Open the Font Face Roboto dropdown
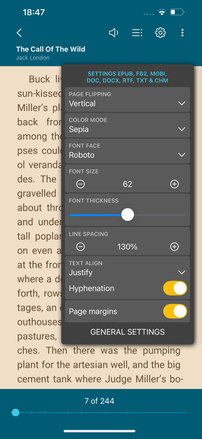Viewport: 202px width, 439px height. (x=128, y=151)
